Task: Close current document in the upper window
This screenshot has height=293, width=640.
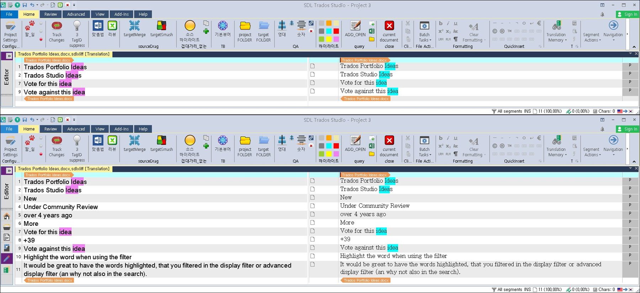Action: pyautogui.click(x=389, y=31)
